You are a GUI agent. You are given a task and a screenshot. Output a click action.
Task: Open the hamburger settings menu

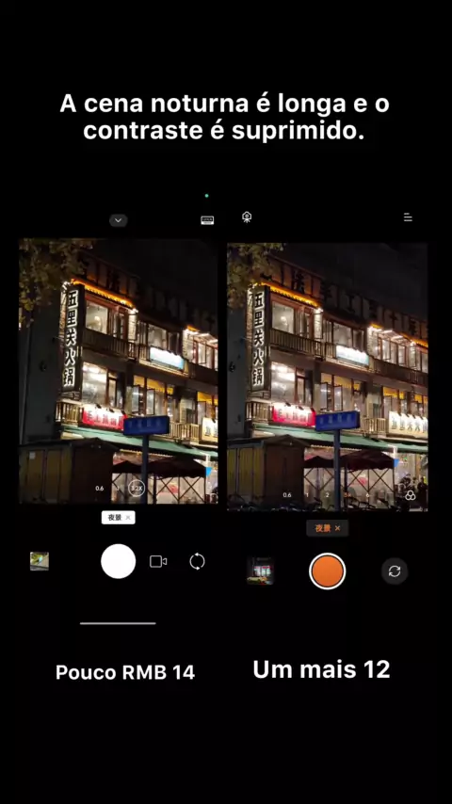click(408, 217)
